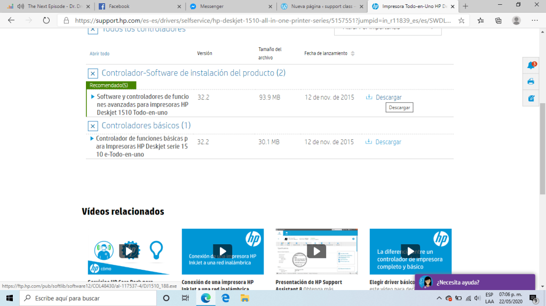
Task: Mute the audio icon on the Next Episode tab
Action: tap(20, 6)
